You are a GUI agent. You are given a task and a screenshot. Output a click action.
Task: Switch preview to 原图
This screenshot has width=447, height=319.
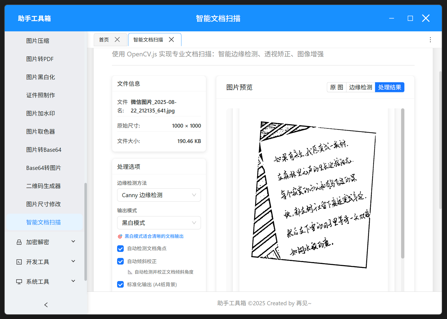tap(336, 87)
